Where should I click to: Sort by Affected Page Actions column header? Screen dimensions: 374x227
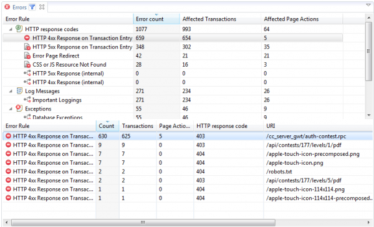coord(302,19)
